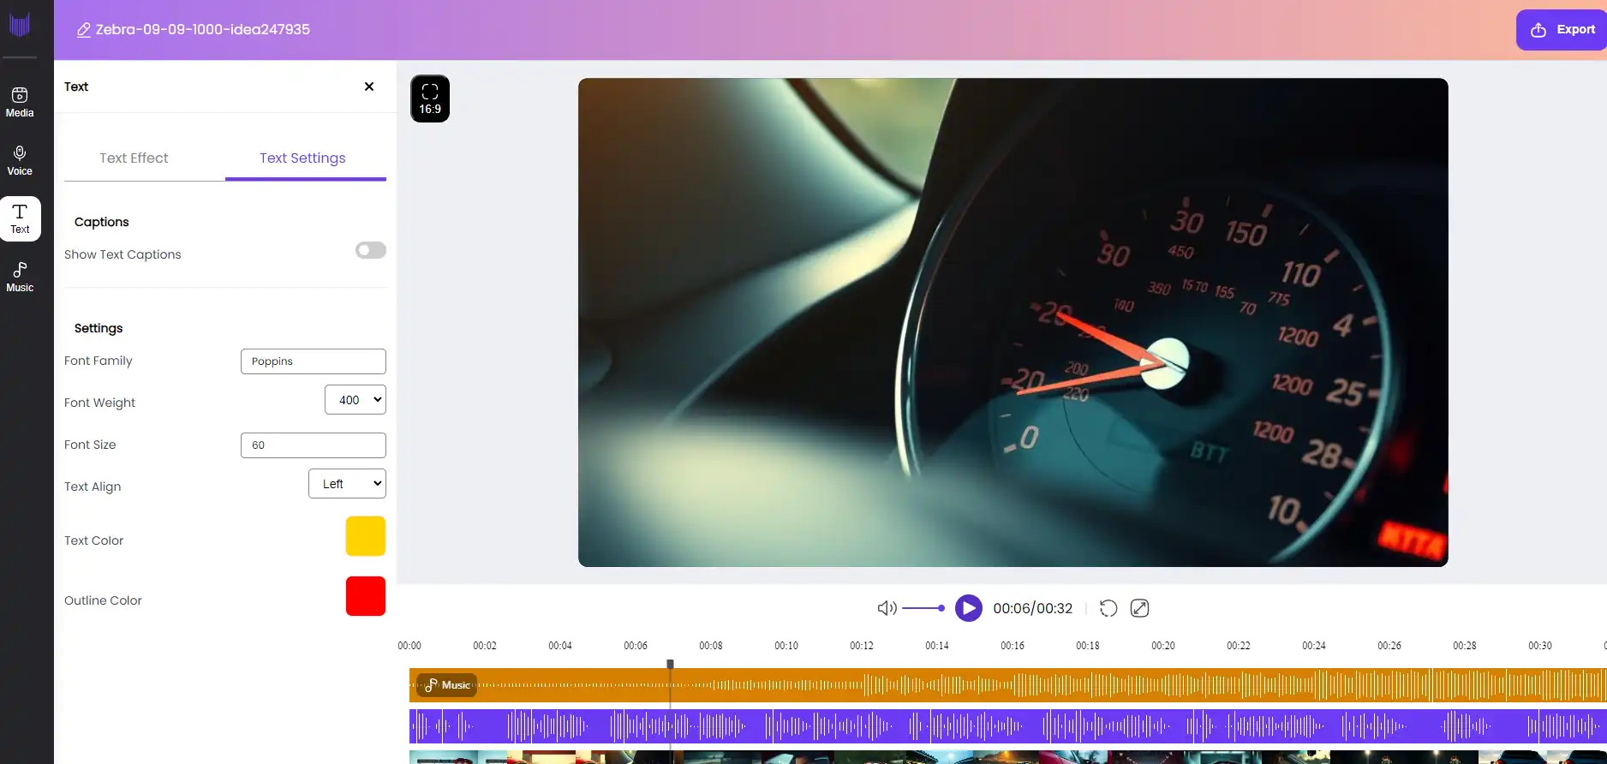Switch to the Text Effect tab
The image size is (1607, 764).
click(x=134, y=158)
